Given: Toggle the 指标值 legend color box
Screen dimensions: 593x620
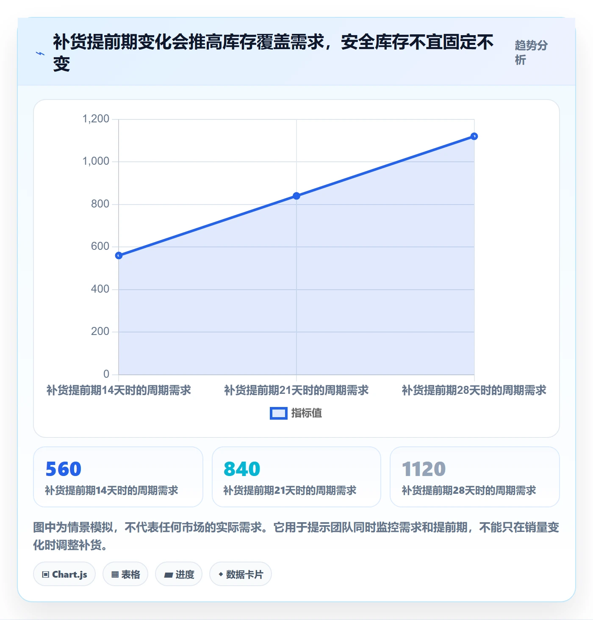Looking at the screenshot, I should coord(279,413).
